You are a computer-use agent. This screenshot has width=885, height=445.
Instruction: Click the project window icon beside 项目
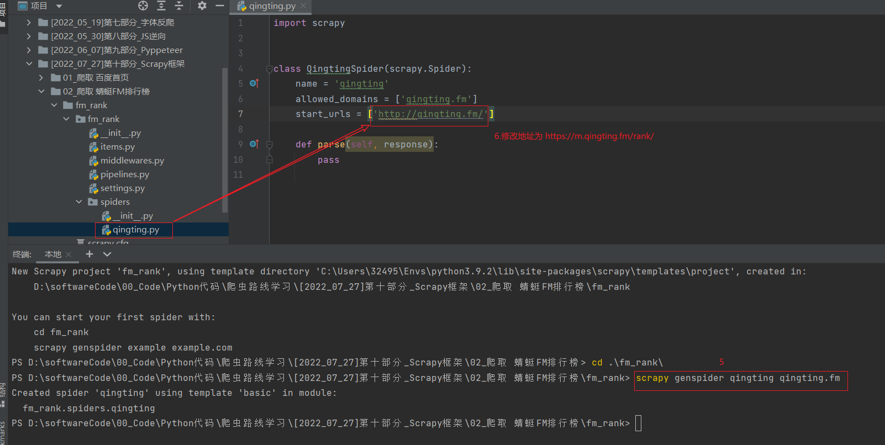click(x=23, y=6)
